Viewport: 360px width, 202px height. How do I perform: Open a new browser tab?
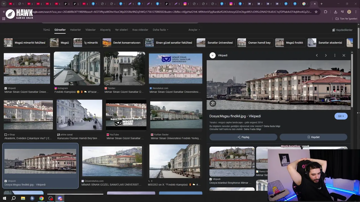321,4
